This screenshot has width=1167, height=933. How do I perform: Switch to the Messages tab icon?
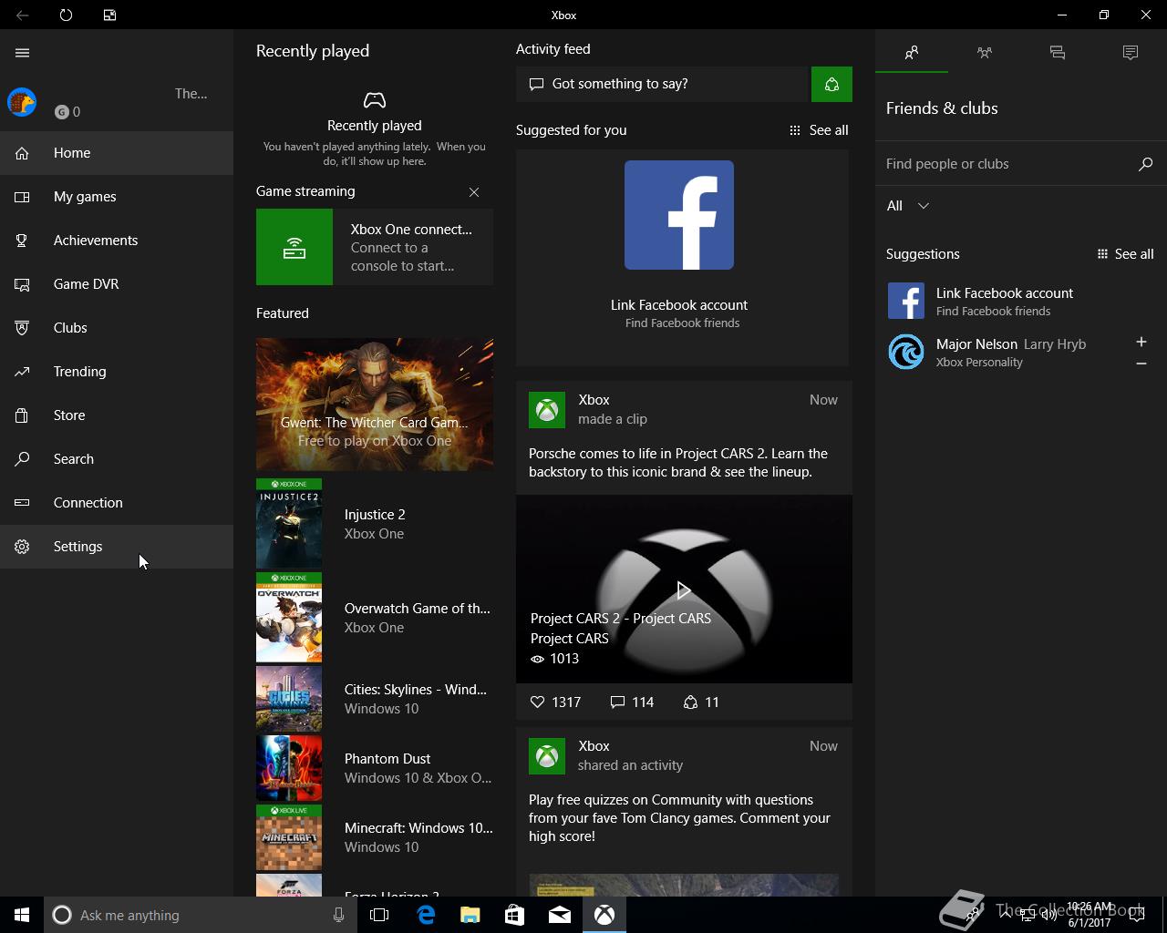point(1058,53)
